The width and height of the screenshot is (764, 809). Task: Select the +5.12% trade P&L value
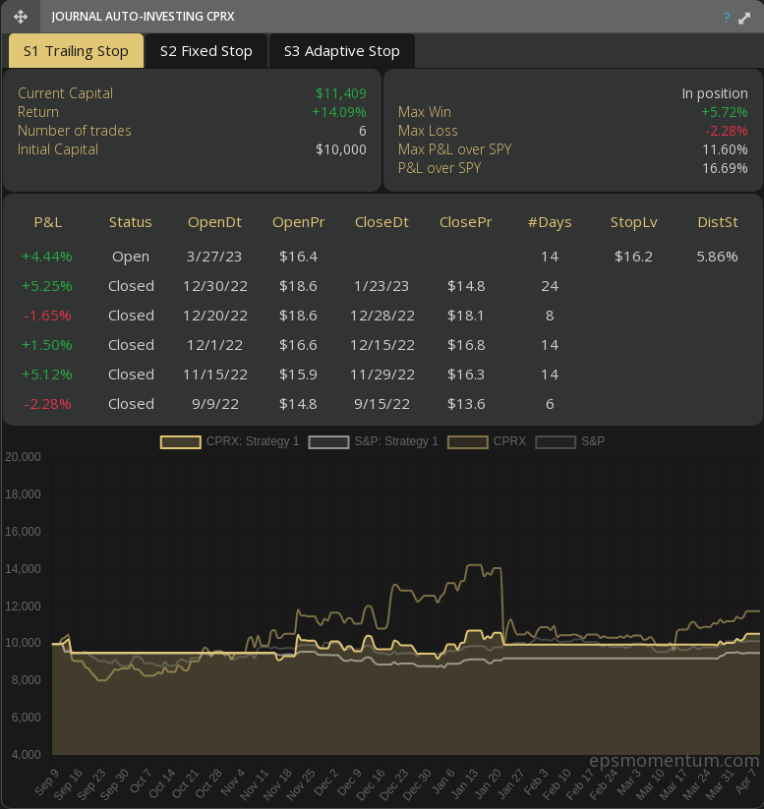pyautogui.click(x=47, y=375)
